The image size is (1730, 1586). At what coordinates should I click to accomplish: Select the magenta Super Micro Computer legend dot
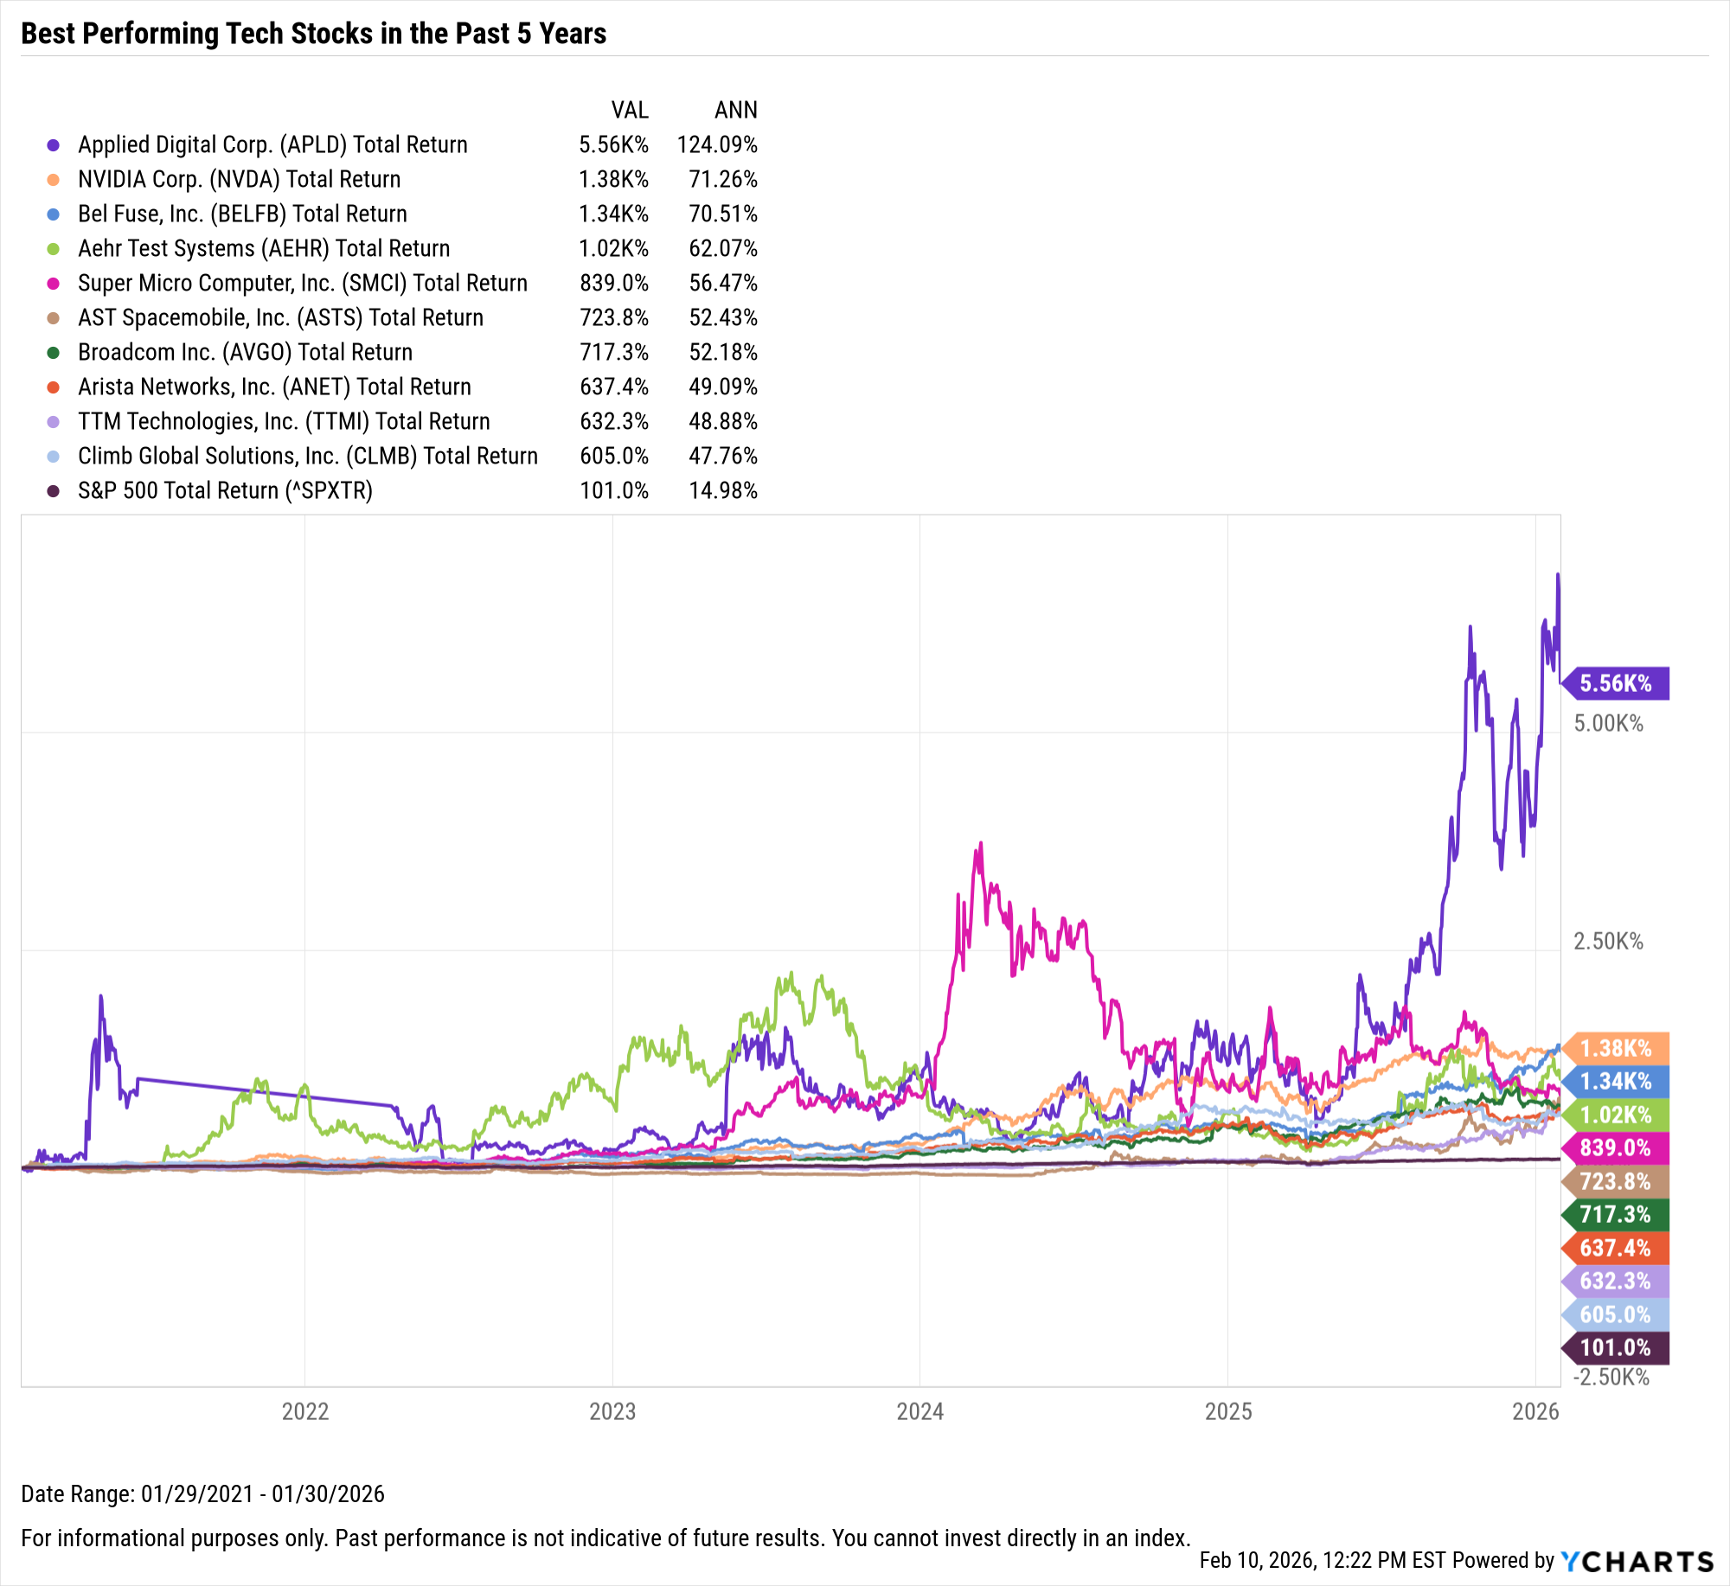point(54,284)
